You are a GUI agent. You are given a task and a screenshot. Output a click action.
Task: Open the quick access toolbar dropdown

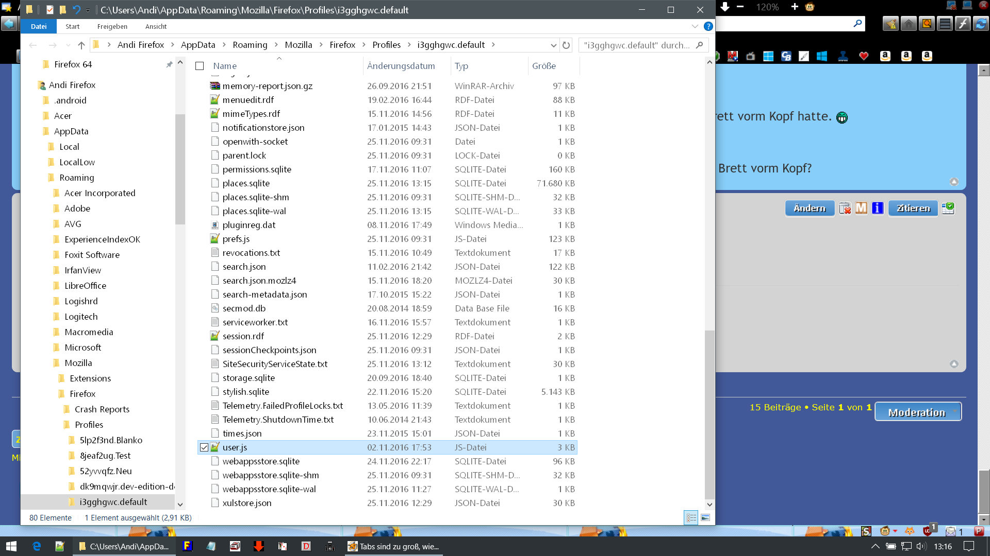(x=88, y=10)
